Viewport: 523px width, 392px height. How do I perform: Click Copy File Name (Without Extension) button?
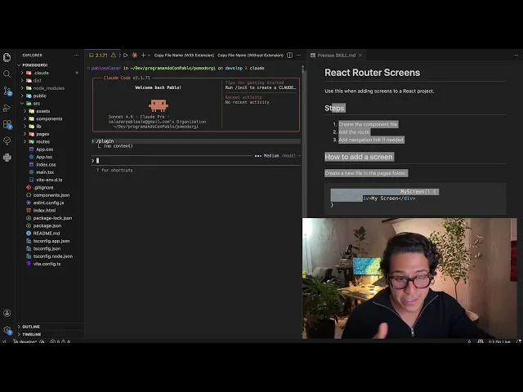[250, 56]
